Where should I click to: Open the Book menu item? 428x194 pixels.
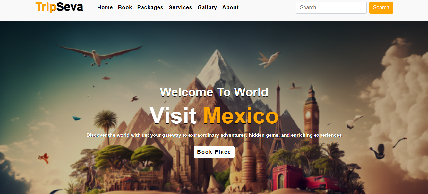125,7
